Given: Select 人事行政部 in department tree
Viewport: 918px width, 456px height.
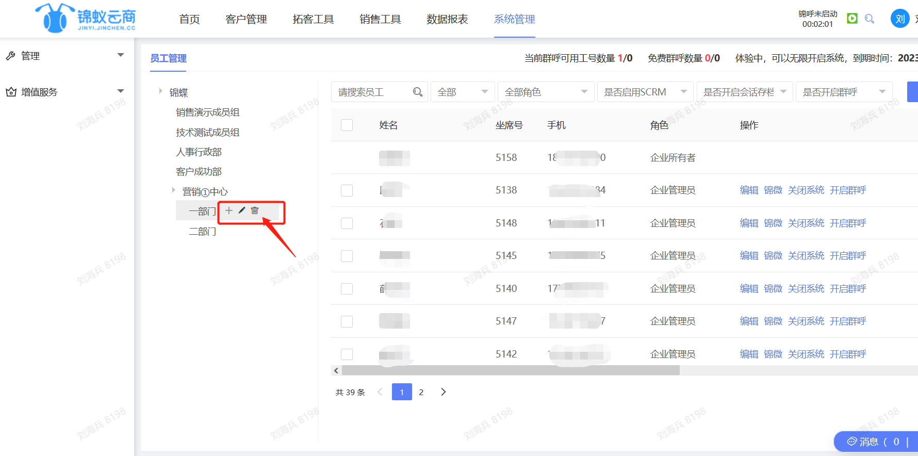Looking at the screenshot, I should [x=199, y=152].
